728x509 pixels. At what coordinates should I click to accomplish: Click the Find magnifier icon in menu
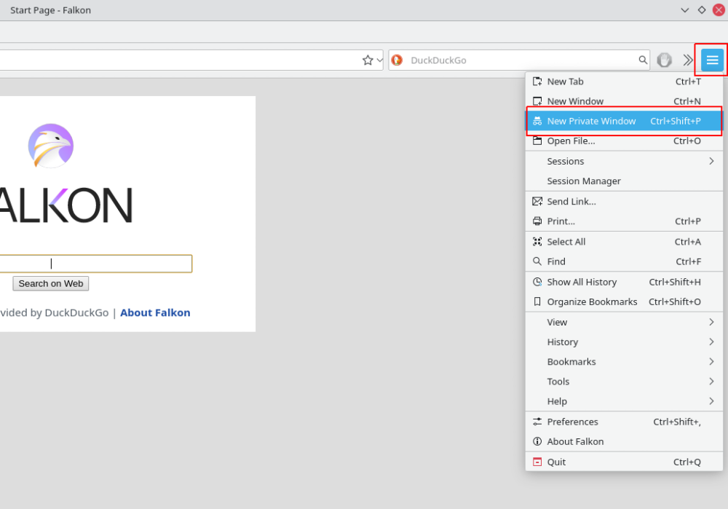pos(537,261)
